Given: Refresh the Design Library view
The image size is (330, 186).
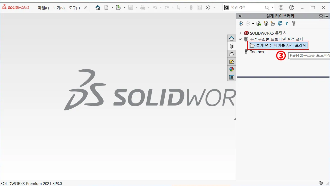Looking at the screenshot, I should [x=280, y=23].
